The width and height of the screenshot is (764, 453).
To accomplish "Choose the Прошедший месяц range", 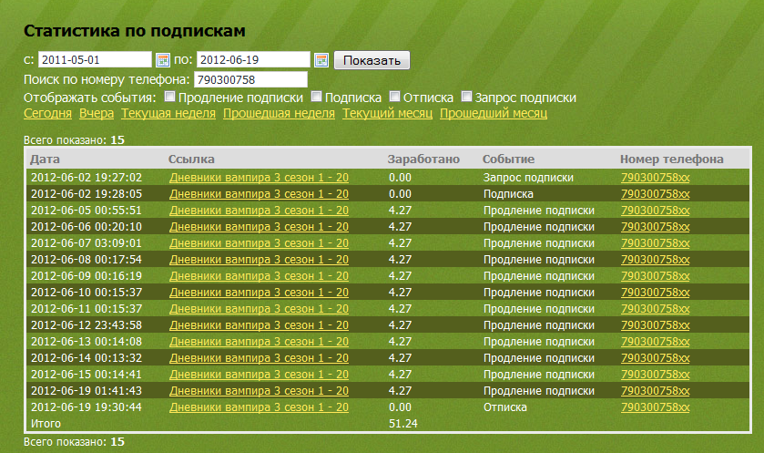I will 494,113.
